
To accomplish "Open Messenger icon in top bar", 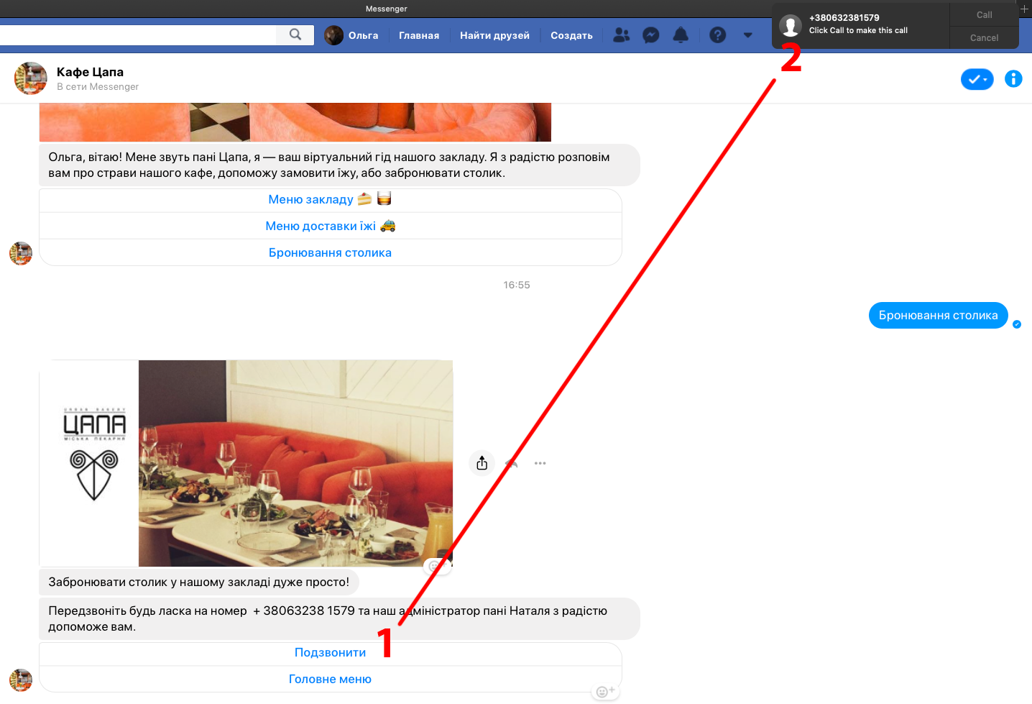I will pyautogui.click(x=651, y=35).
